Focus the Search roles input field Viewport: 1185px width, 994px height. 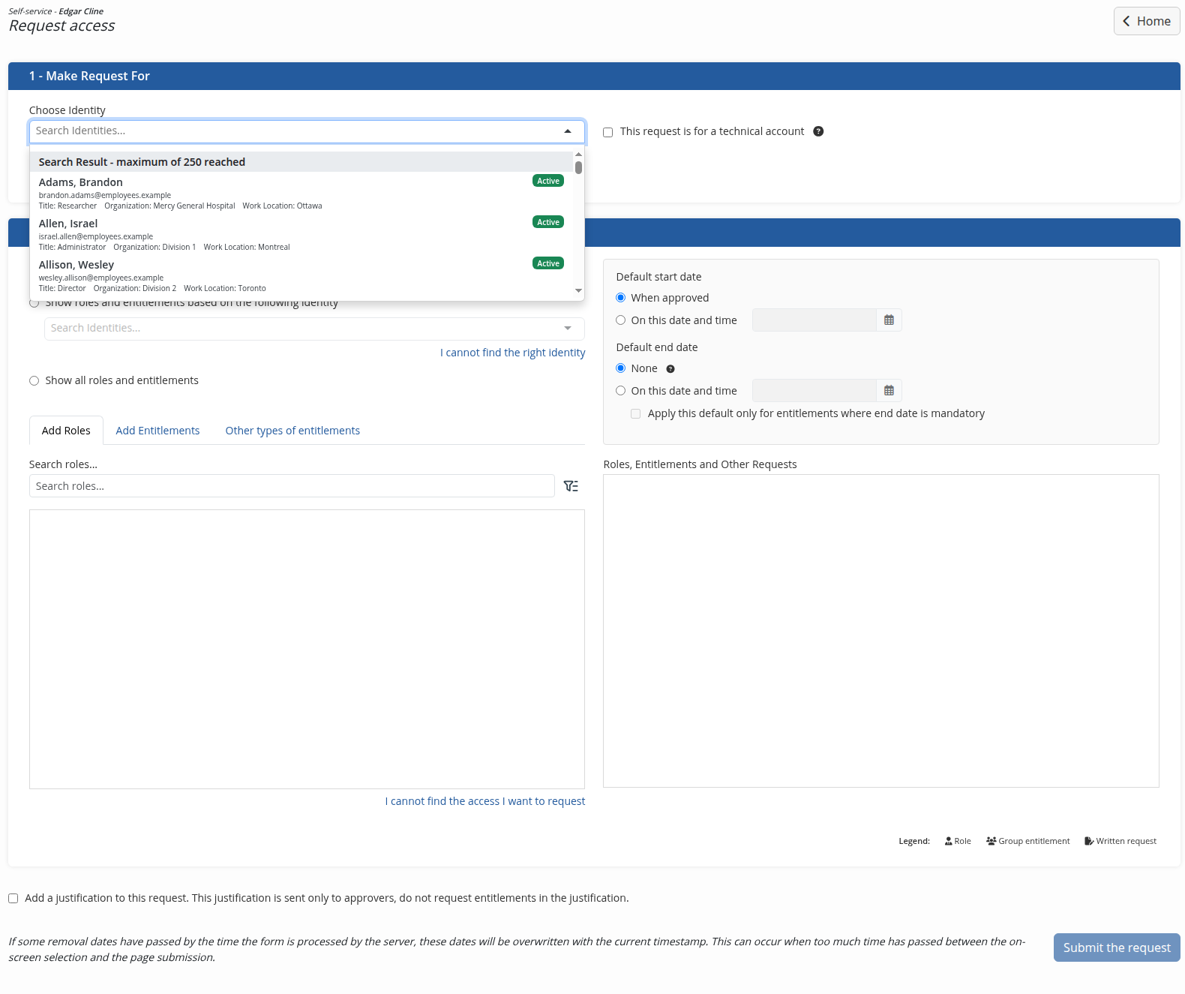pyautogui.click(x=292, y=486)
